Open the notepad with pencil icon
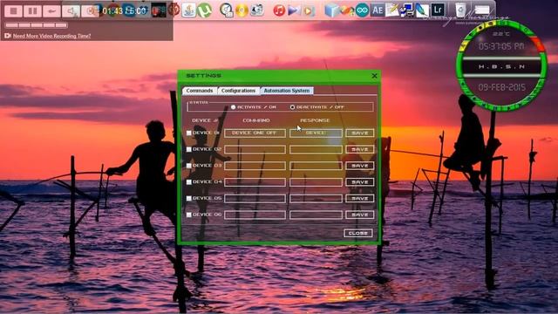This screenshot has height=314, width=558. click(392, 10)
